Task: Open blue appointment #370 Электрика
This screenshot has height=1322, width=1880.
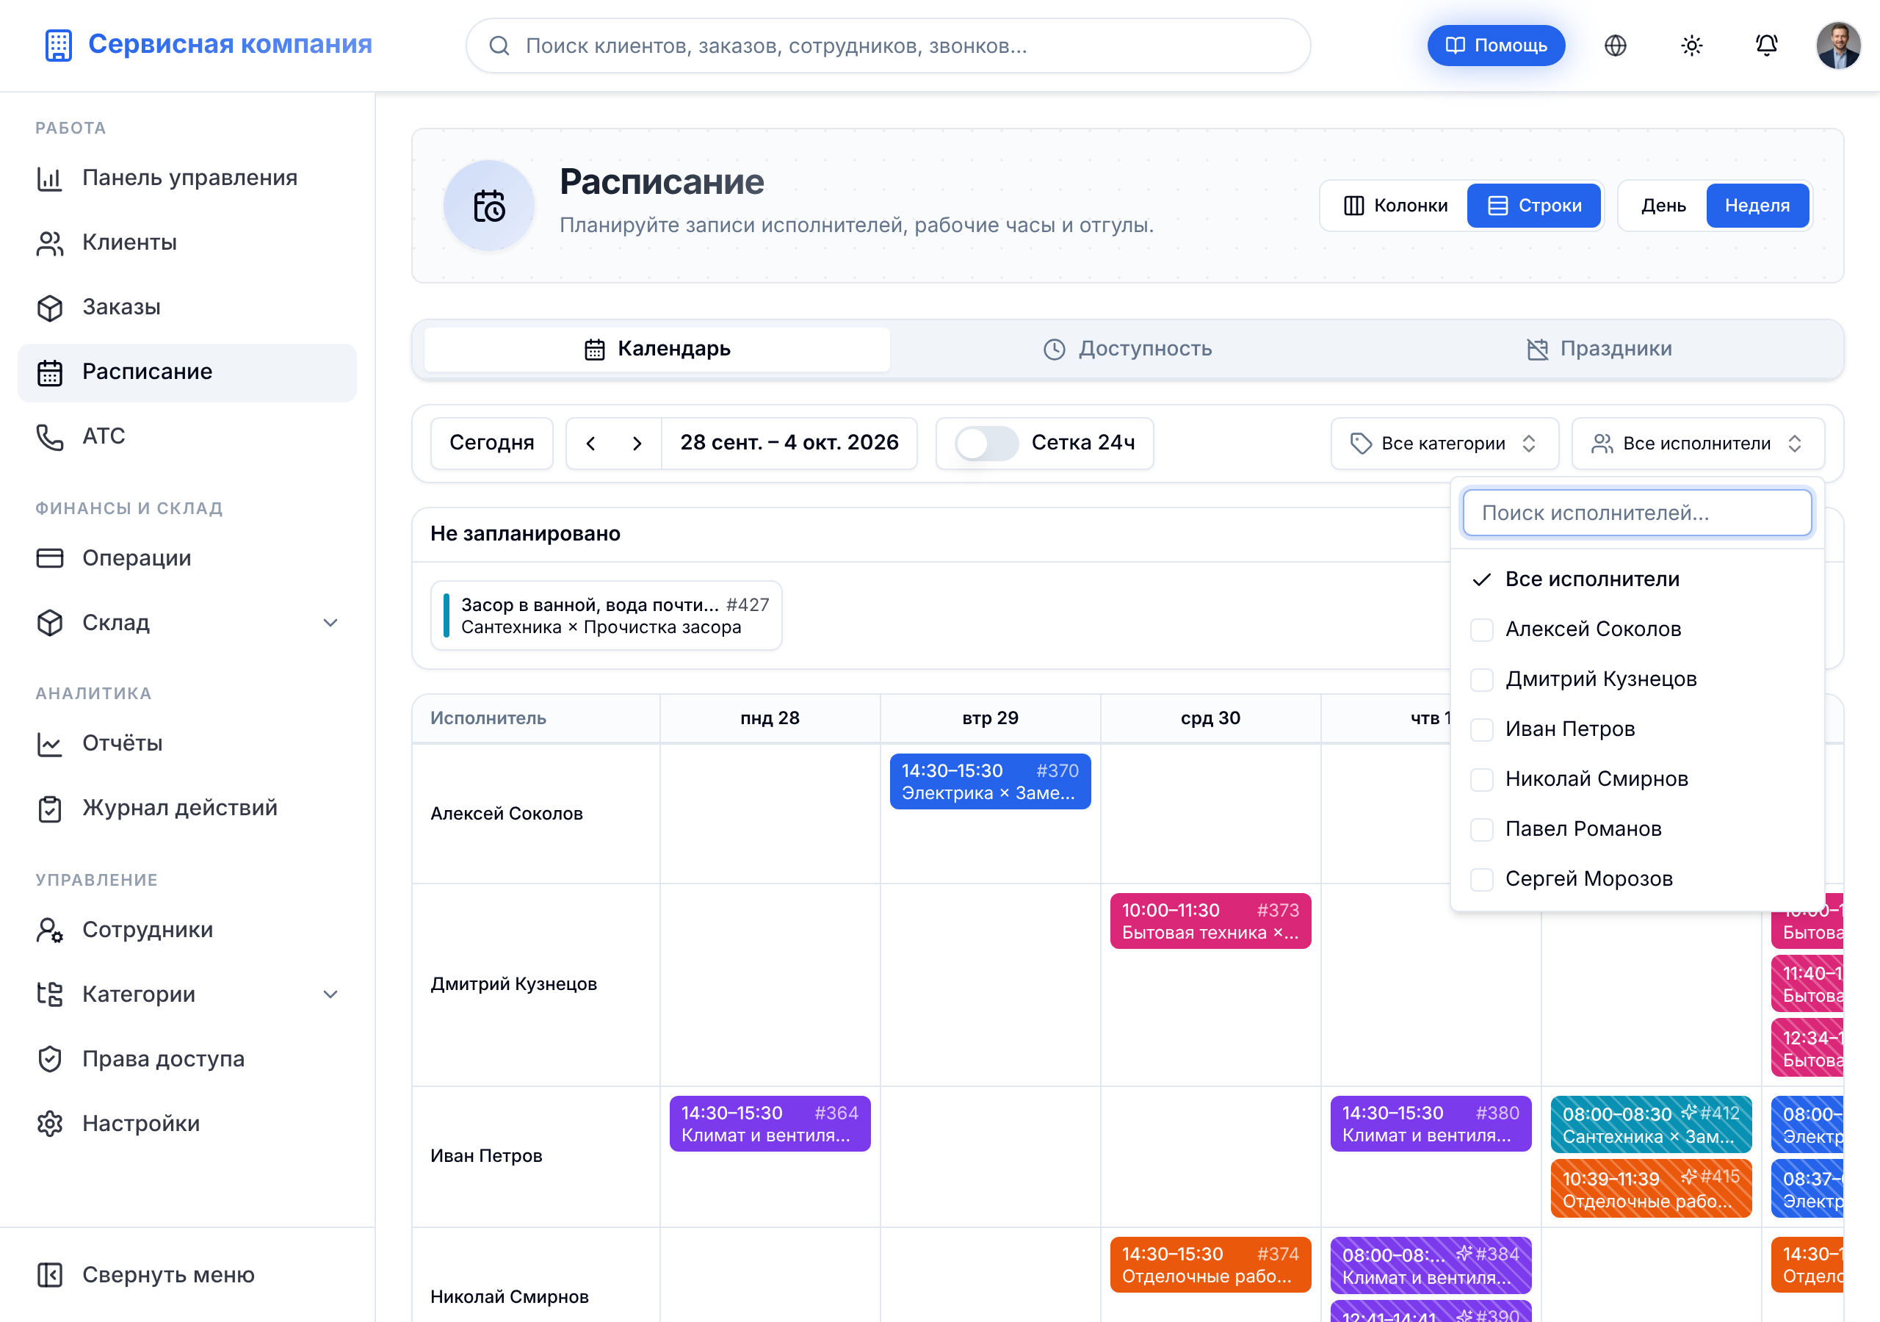Action: click(x=990, y=781)
